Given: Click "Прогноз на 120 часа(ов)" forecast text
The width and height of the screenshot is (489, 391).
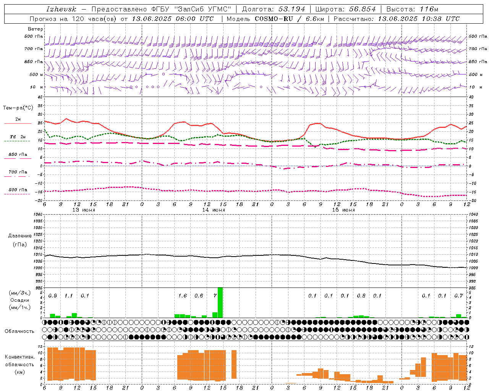Looking at the screenshot, I should pyautogui.click(x=73, y=19).
